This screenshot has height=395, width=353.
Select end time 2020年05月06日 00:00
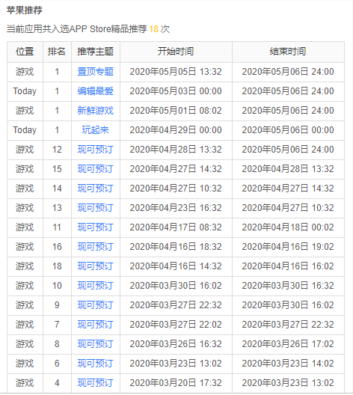coord(288,130)
